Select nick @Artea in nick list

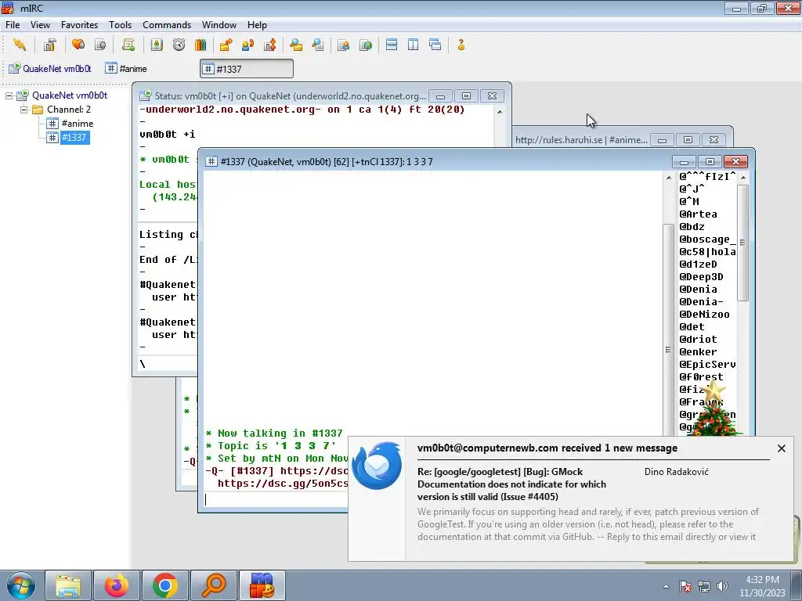(x=698, y=214)
